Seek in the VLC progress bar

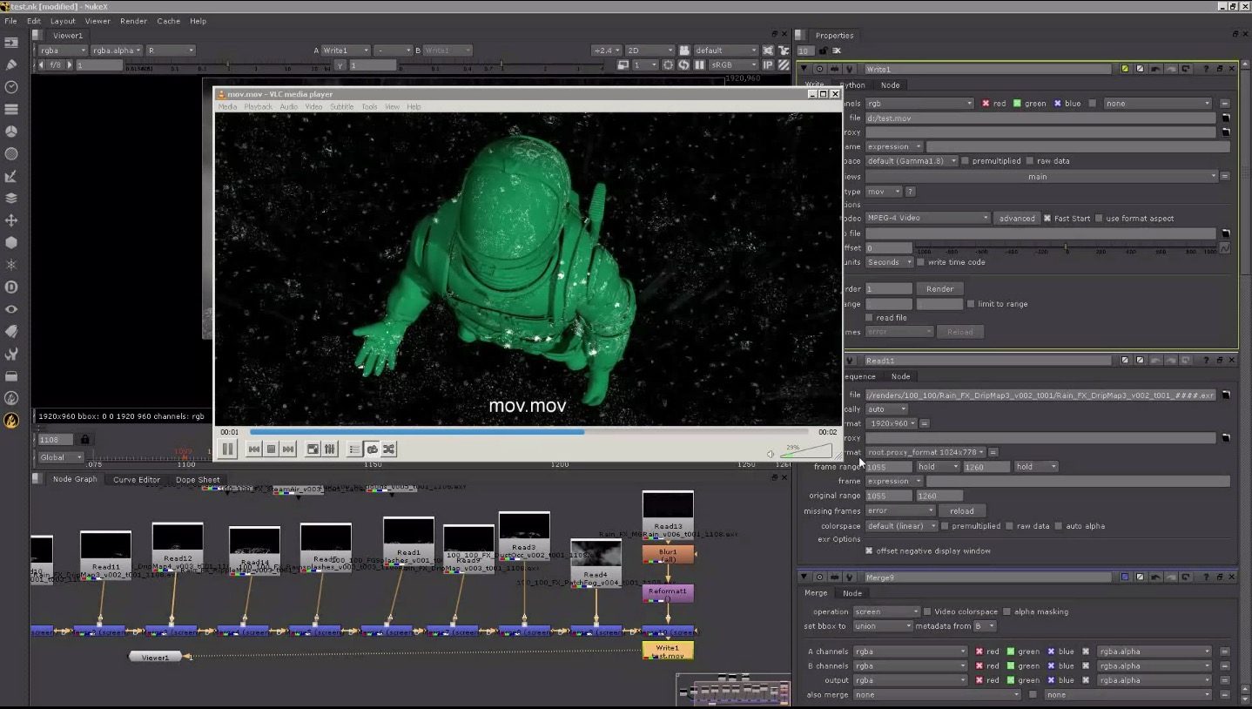528,431
